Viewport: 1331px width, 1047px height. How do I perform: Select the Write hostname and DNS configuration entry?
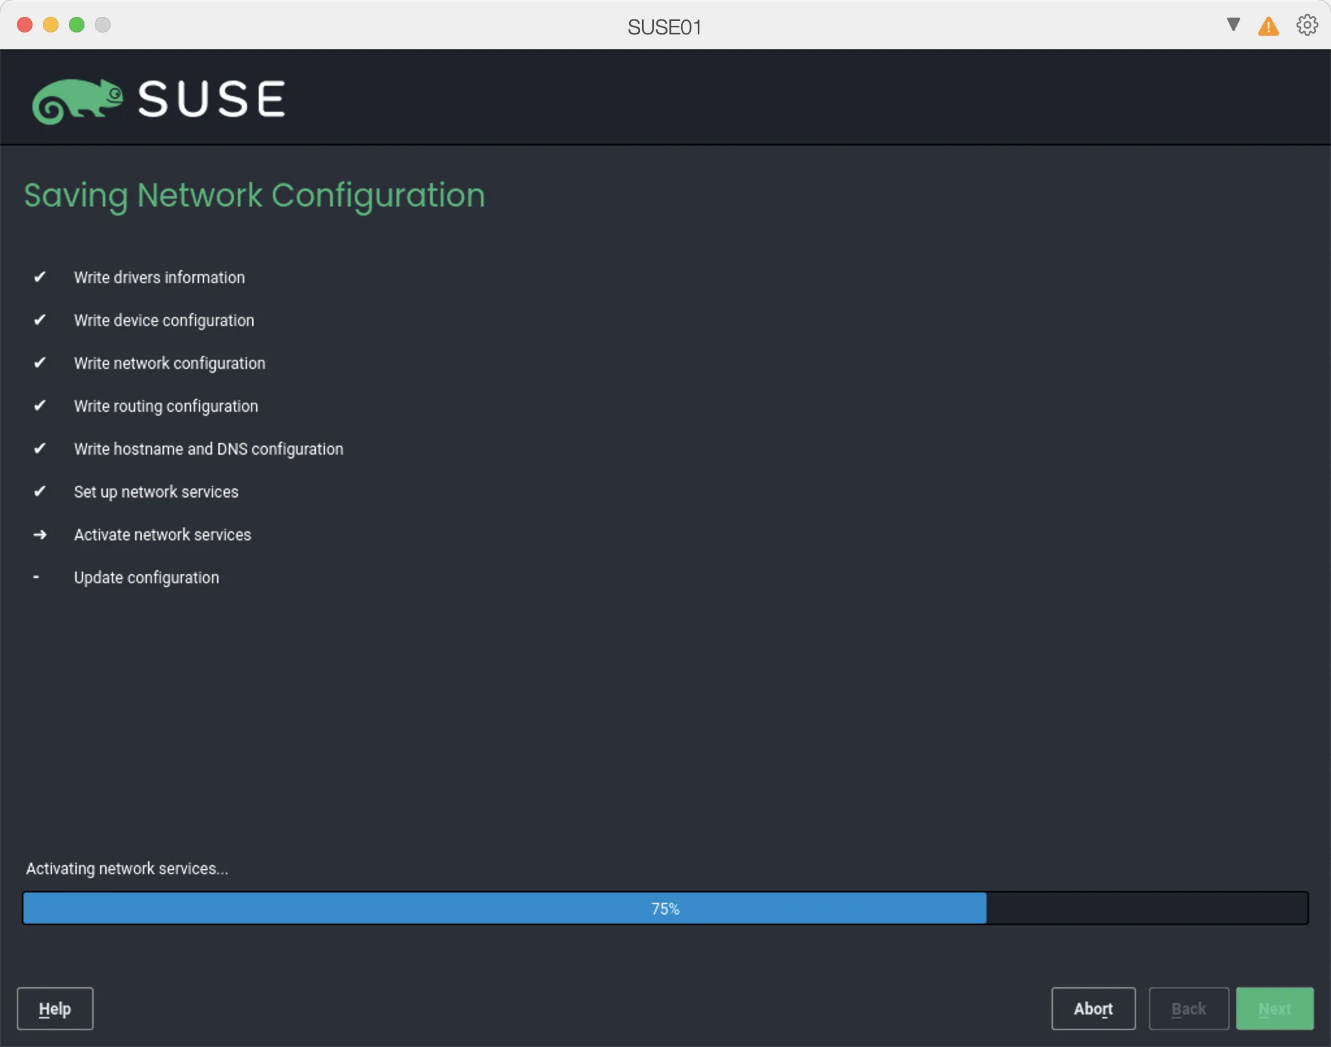(x=209, y=448)
